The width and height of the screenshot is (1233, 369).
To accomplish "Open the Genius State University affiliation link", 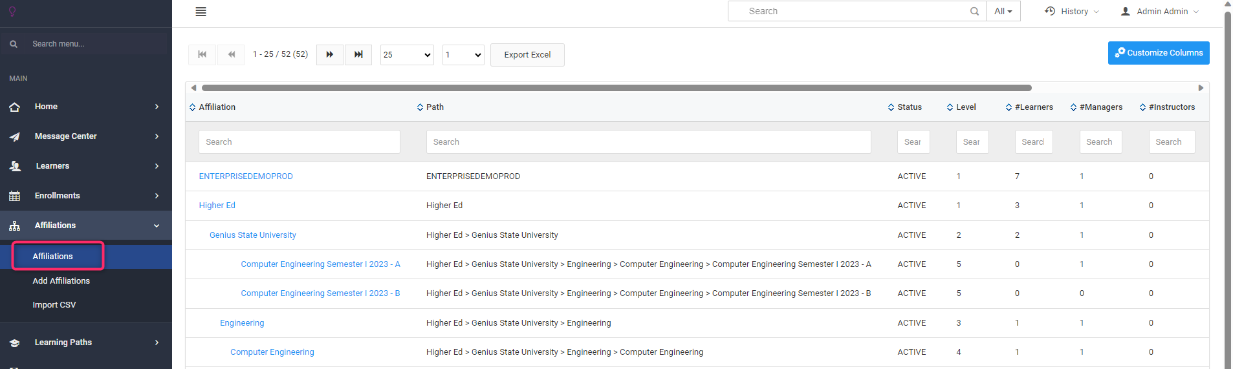I will [x=253, y=235].
